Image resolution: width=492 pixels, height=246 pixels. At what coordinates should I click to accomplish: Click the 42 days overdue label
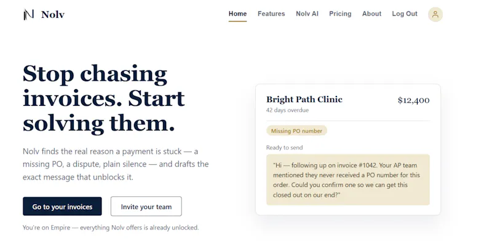click(x=287, y=110)
